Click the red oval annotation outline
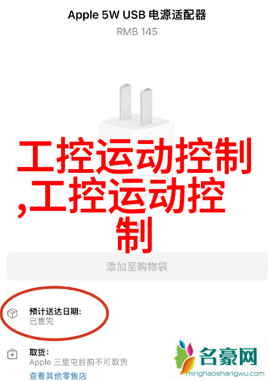Viewport: 269px width, 381px height. tap(55, 313)
